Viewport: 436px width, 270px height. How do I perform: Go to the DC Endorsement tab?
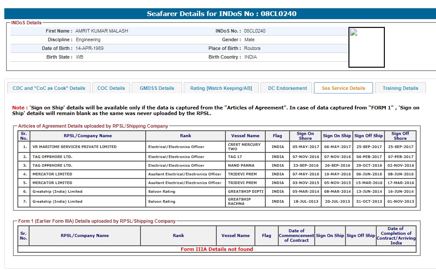pyautogui.click(x=287, y=88)
